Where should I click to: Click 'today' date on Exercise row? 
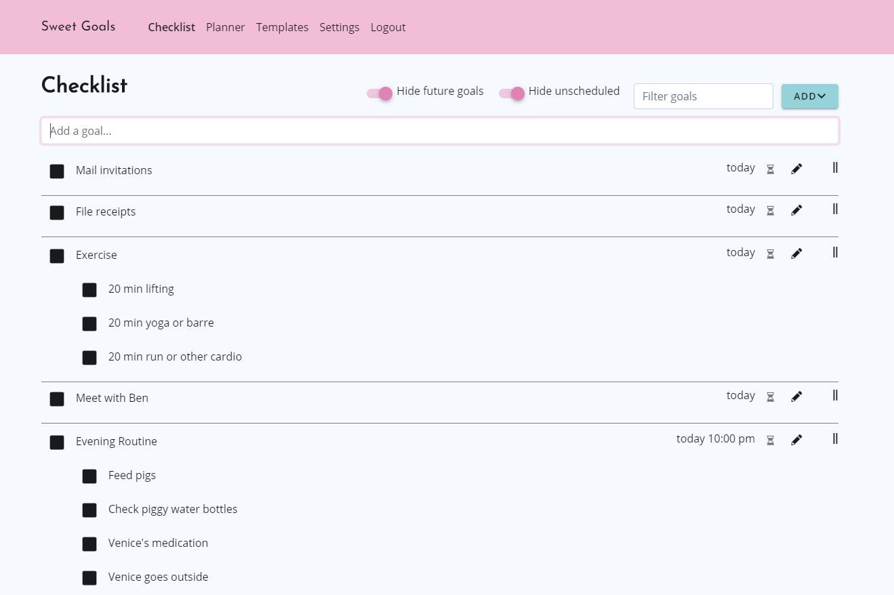(x=741, y=252)
